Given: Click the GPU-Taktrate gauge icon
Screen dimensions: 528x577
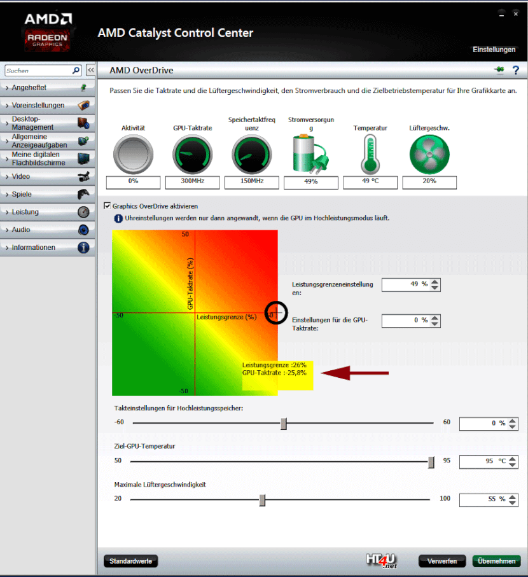Looking at the screenshot, I should tap(193, 155).
